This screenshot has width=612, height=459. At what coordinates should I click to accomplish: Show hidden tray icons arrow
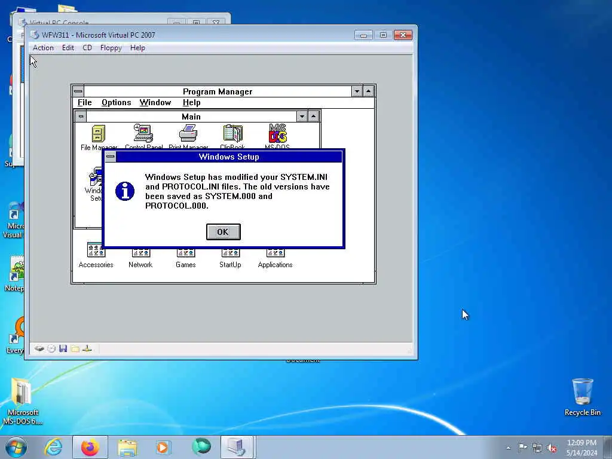[x=508, y=448]
